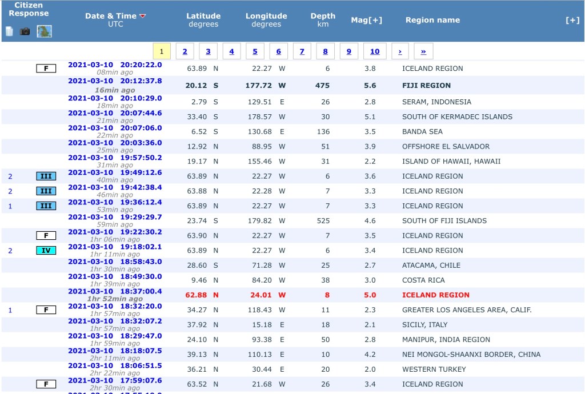Select current page 1 in pagination
This screenshot has height=394, width=585.
coord(162,51)
